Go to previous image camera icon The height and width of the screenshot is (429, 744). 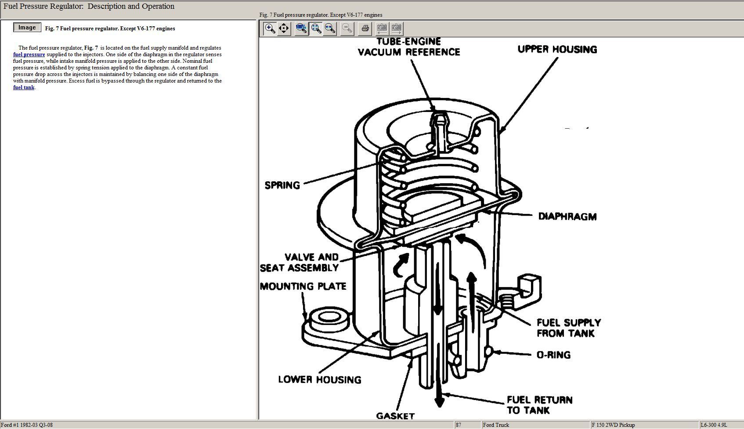tap(382, 29)
